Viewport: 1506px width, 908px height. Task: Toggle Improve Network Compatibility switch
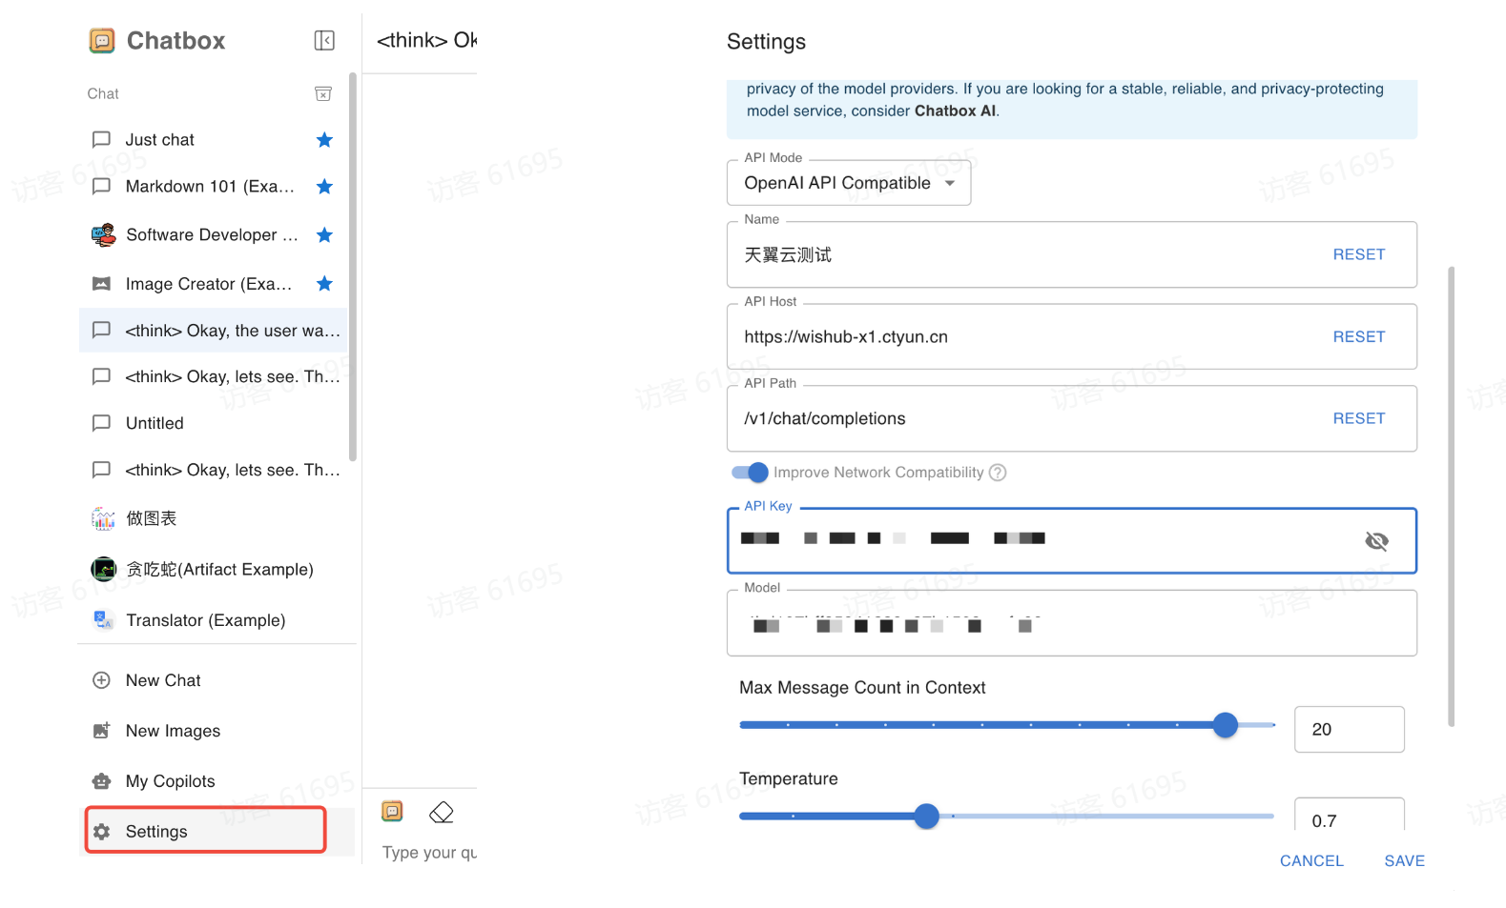(750, 473)
